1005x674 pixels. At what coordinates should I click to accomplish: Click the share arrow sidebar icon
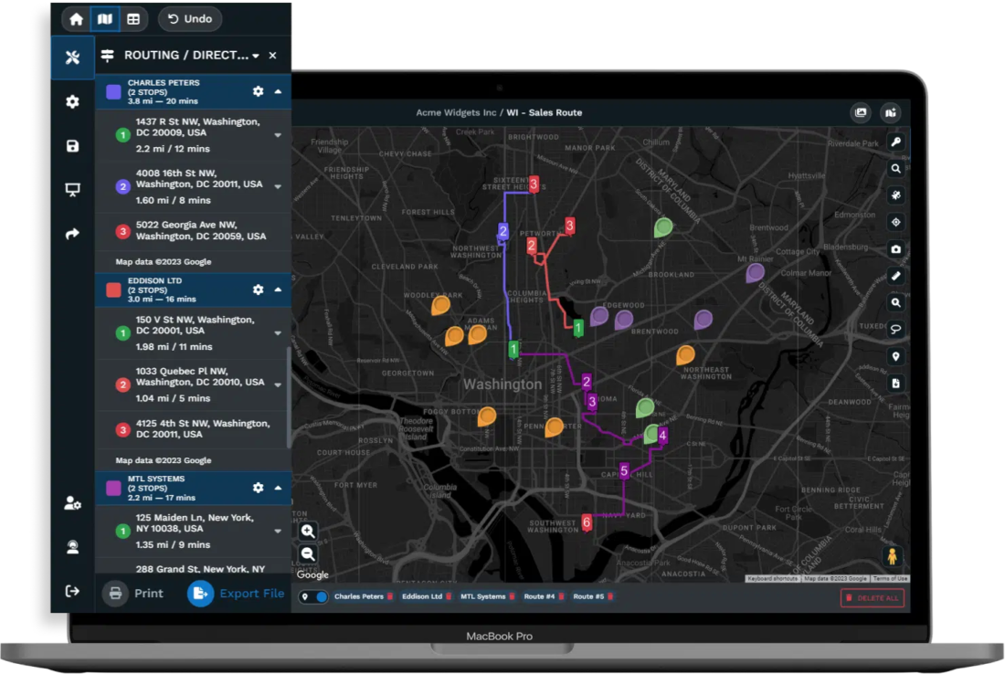(x=72, y=234)
